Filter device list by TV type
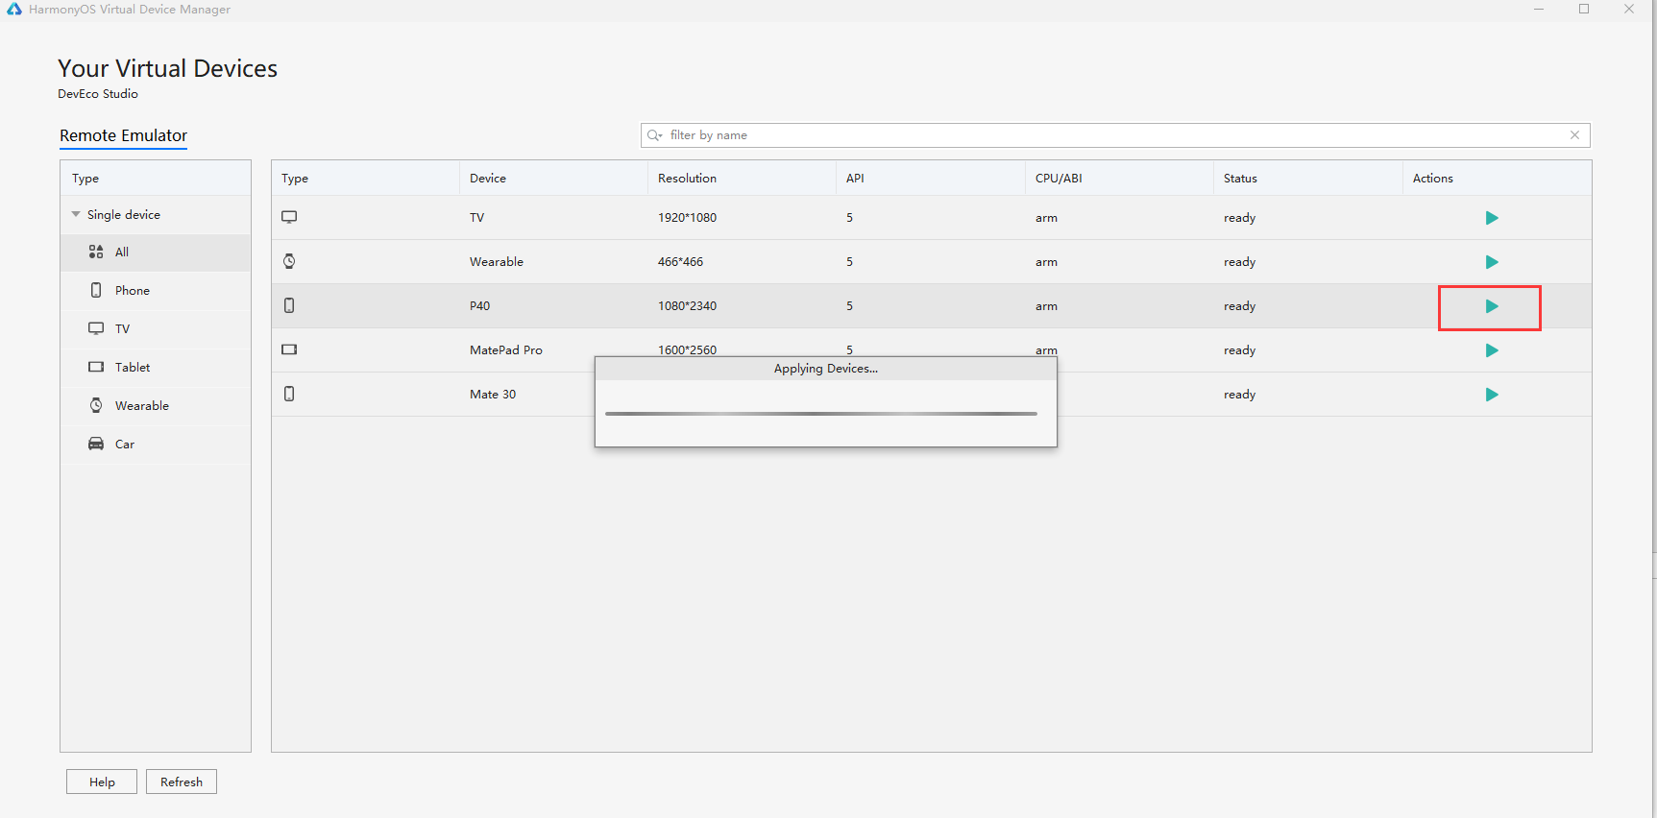Viewport: 1657px width, 818px height. pyautogui.click(x=156, y=329)
